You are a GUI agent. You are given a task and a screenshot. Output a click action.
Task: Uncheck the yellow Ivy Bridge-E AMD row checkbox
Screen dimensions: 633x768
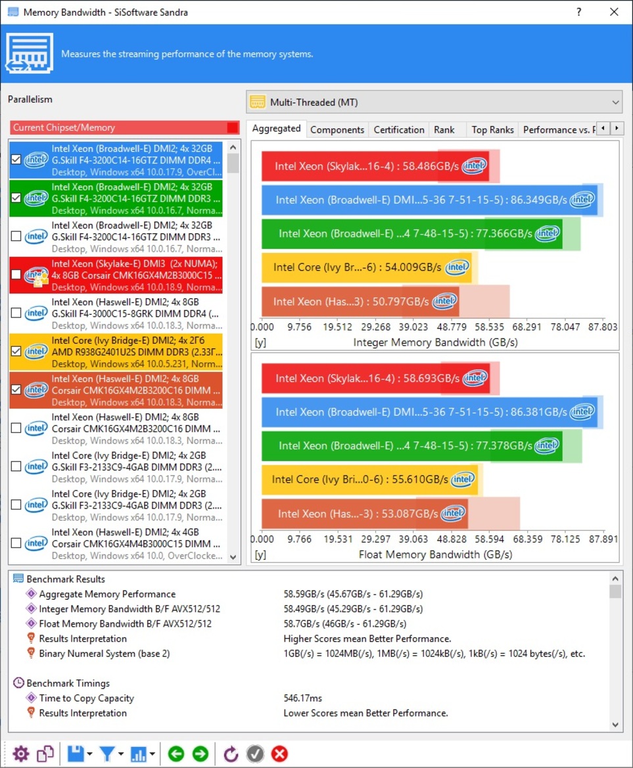(16, 351)
